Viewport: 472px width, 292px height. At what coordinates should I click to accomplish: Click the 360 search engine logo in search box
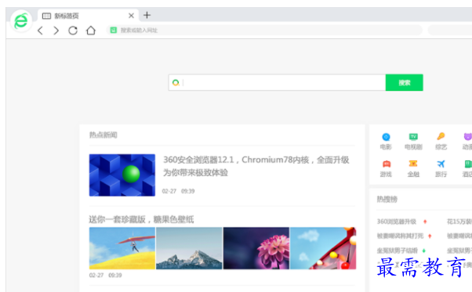[176, 83]
